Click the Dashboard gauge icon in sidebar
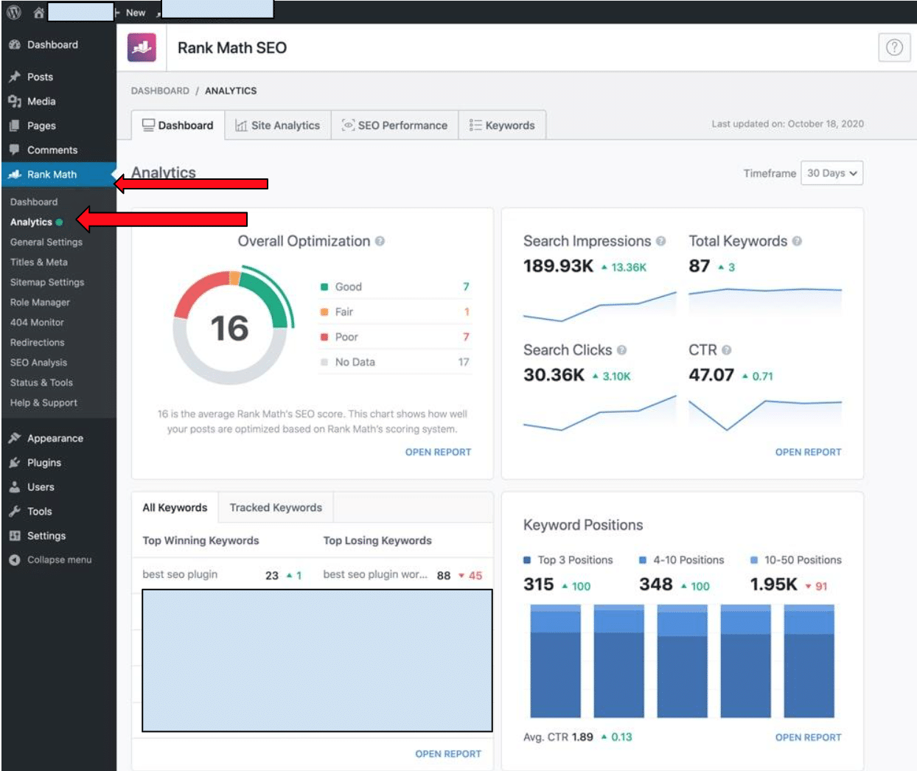This screenshot has height=771, width=917. click(x=15, y=45)
